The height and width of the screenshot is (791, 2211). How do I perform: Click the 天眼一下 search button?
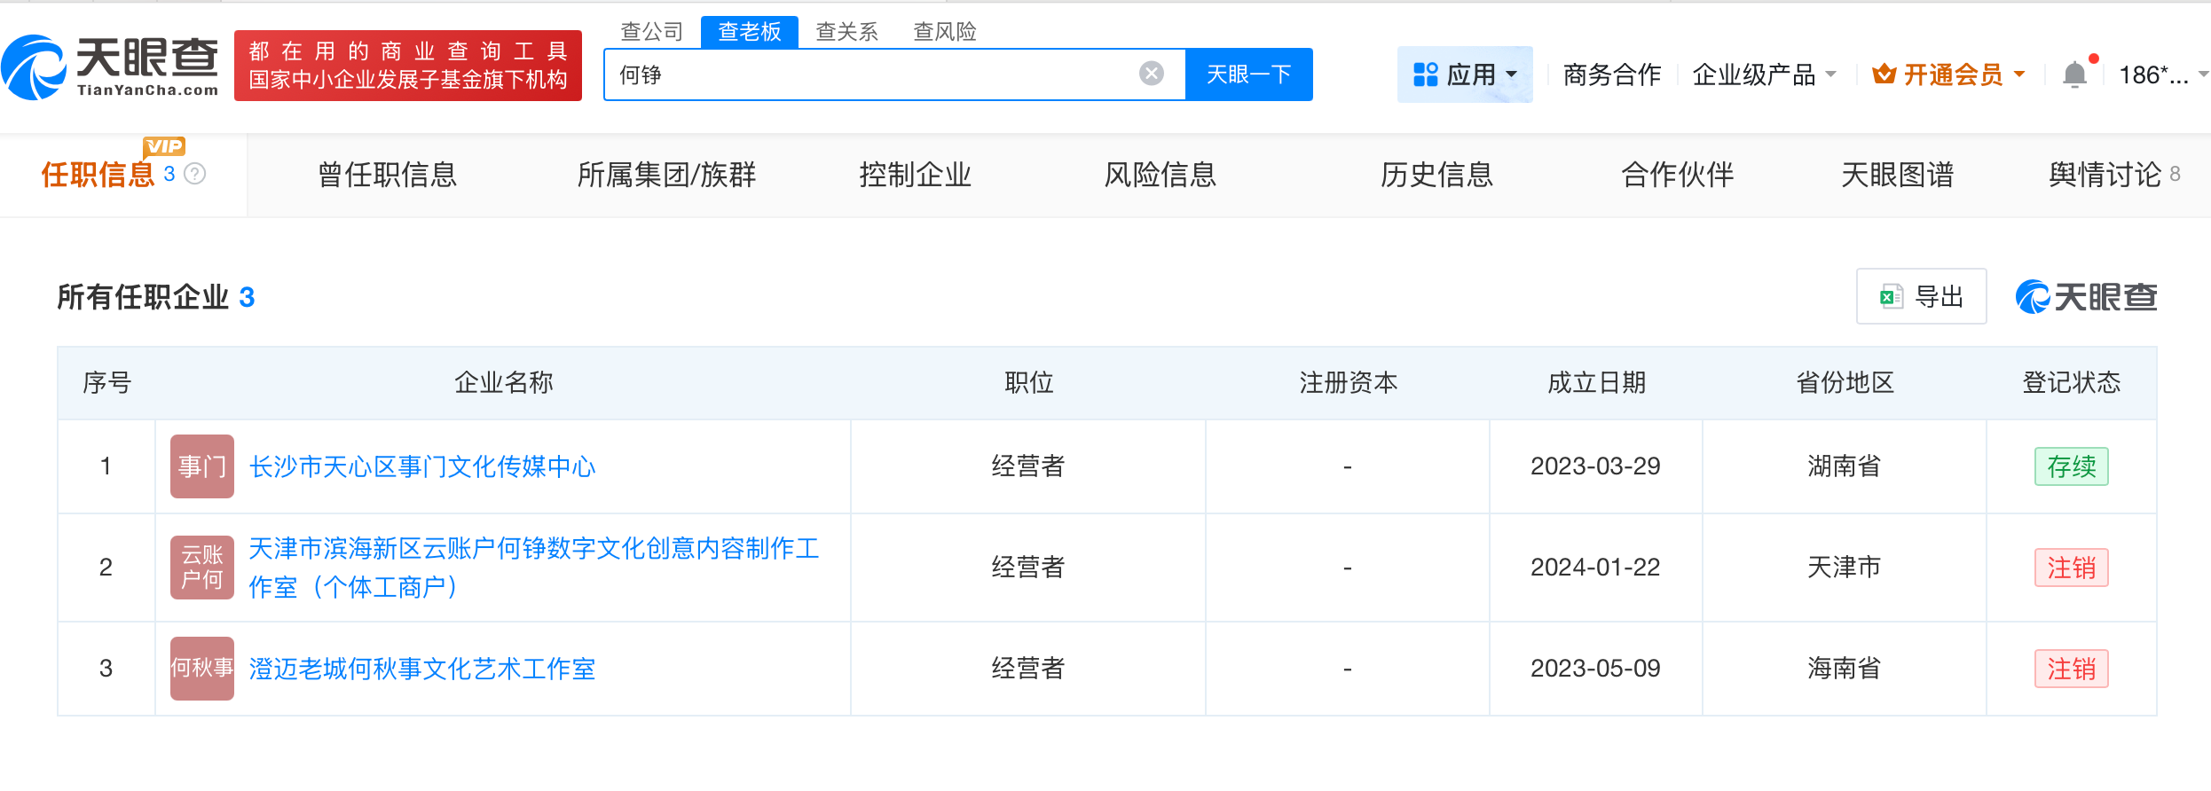pyautogui.click(x=1249, y=74)
